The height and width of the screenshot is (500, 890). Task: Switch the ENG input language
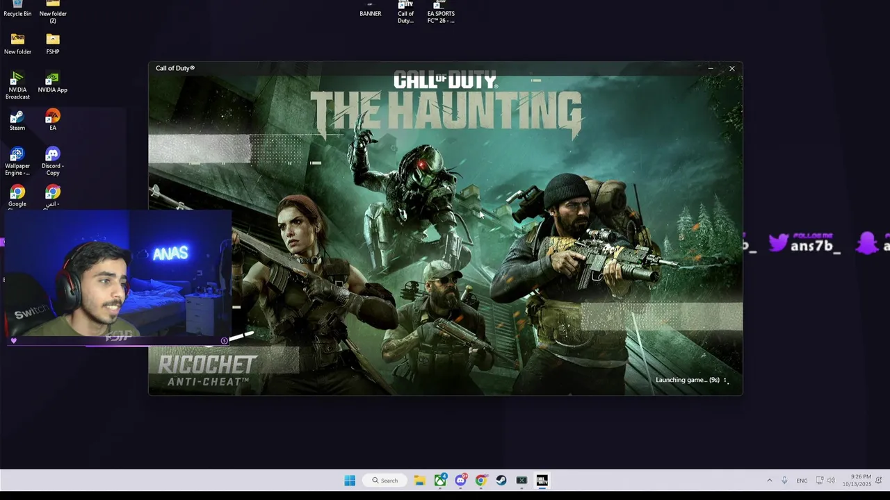pyautogui.click(x=802, y=481)
